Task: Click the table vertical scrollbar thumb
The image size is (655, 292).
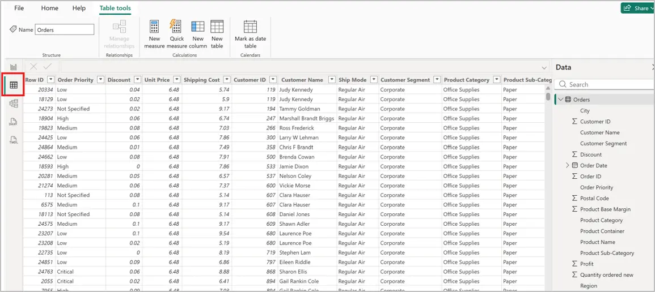Action: [548, 96]
